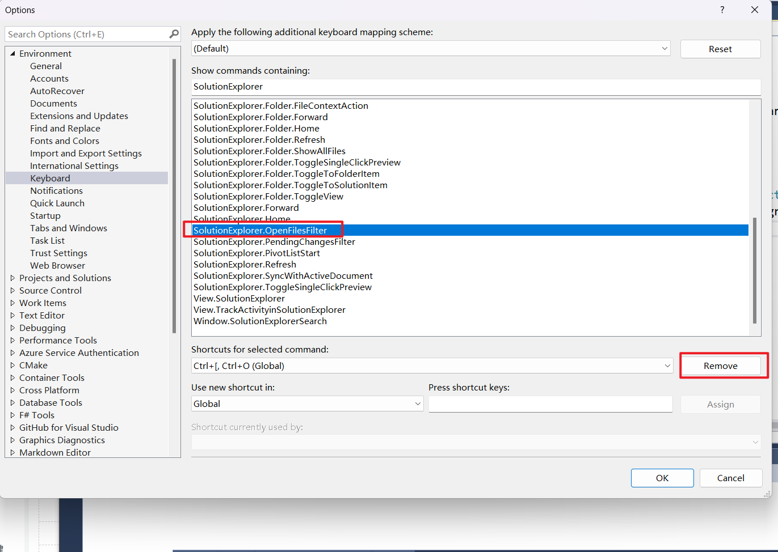Focus the Press shortcut keys field
778x552 pixels.
[550, 404]
